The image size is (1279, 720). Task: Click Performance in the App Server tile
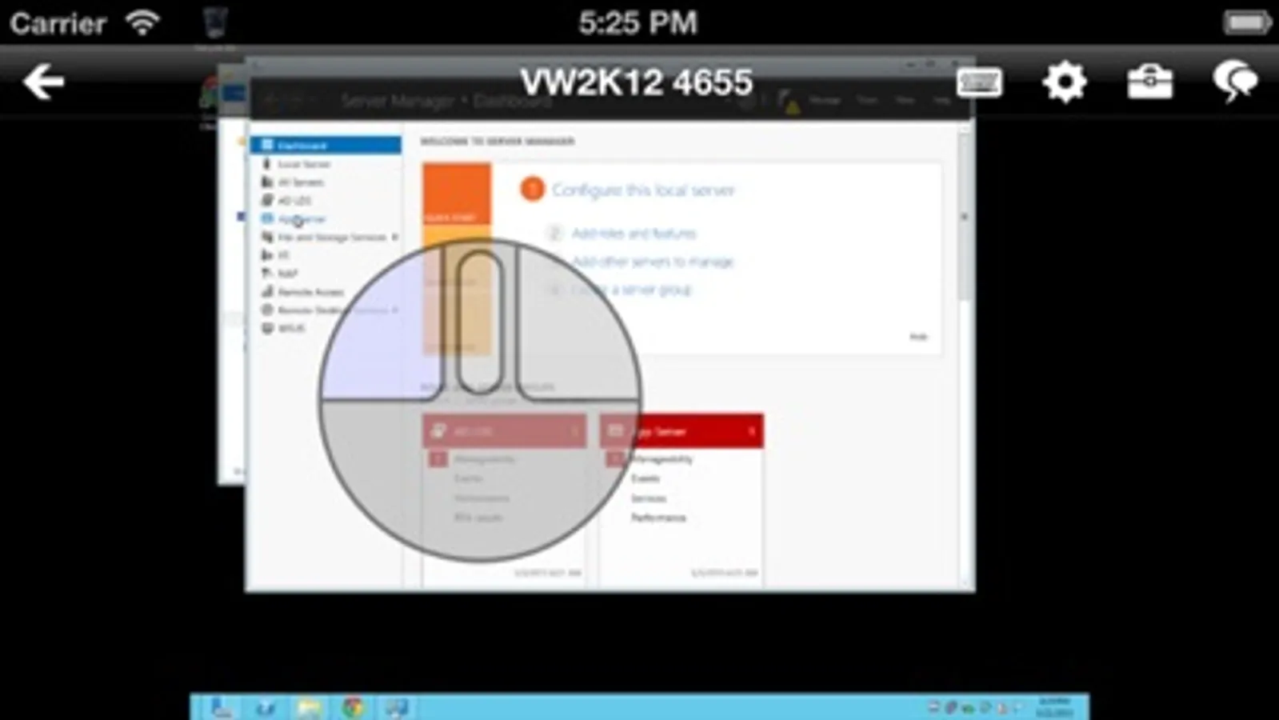tap(658, 518)
